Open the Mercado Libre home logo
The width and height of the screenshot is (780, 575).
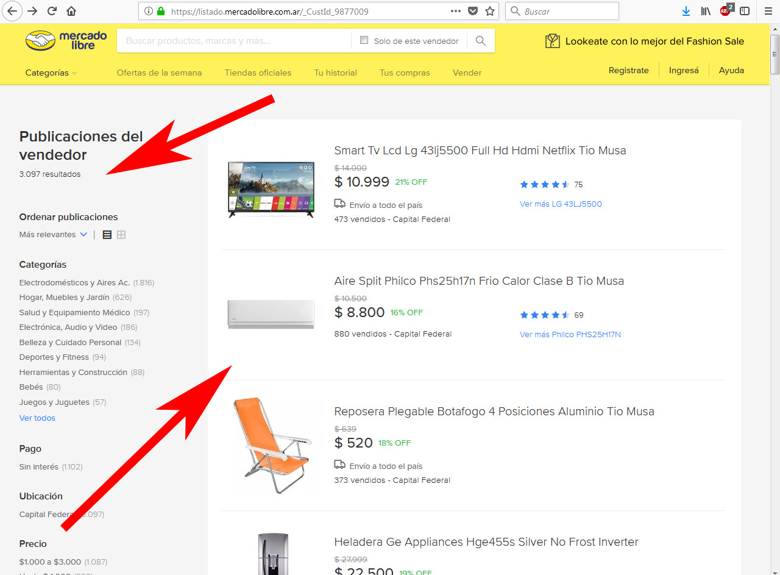click(x=64, y=40)
